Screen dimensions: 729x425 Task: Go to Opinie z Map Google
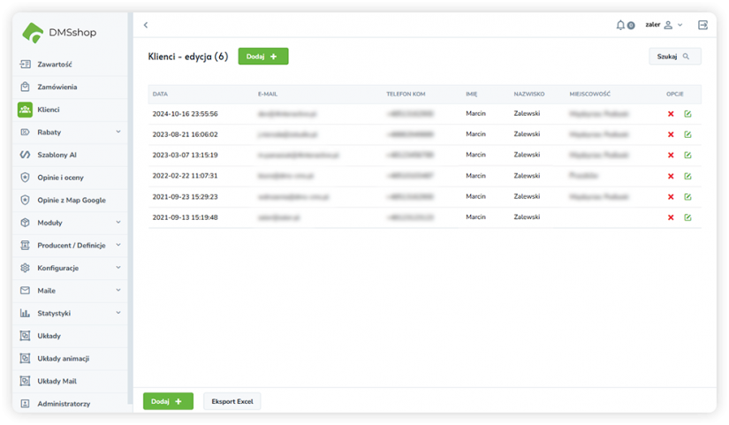pyautogui.click(x=71, y=200)
